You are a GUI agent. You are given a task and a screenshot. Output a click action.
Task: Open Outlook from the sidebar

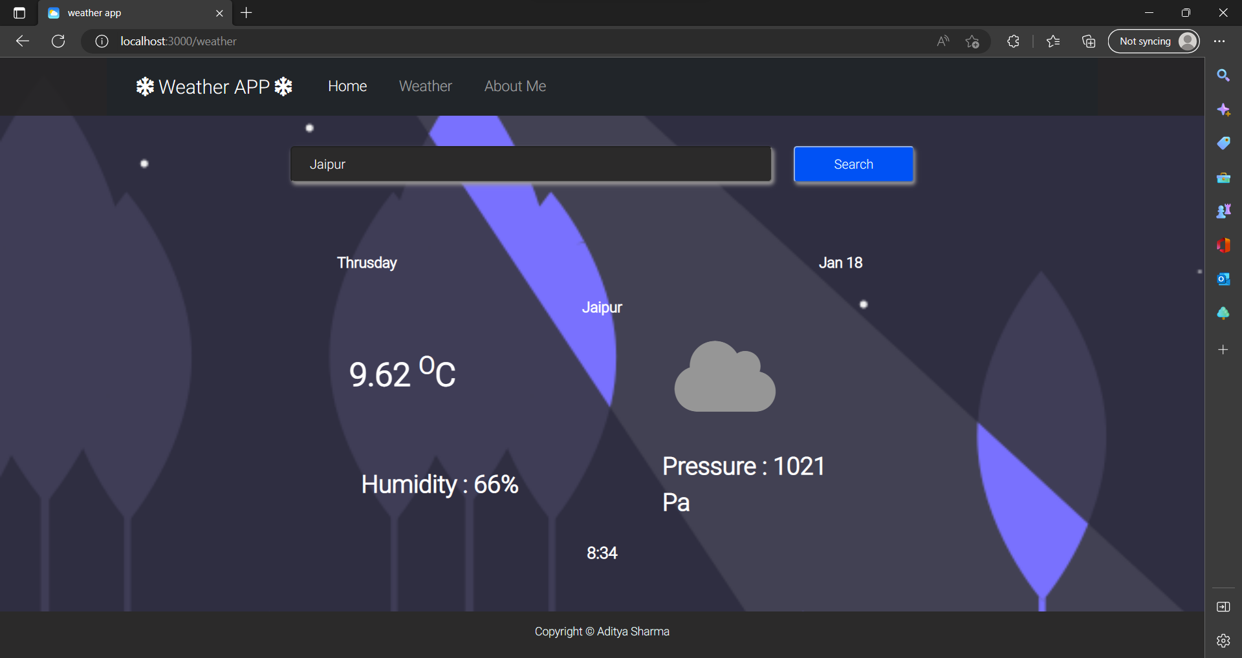pyautogui.click(x=1223, y=279)
